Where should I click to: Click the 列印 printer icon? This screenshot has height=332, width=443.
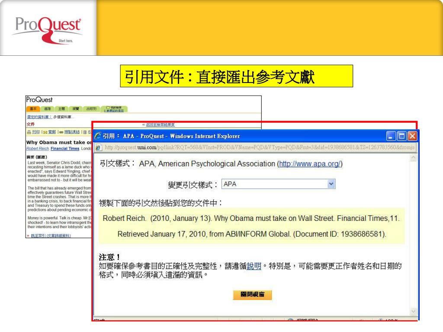[x=29, y=132]
